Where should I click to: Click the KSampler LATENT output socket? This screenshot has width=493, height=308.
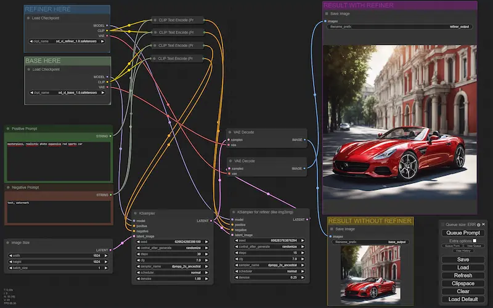tap(211, 221)
